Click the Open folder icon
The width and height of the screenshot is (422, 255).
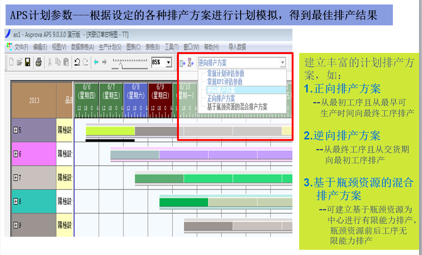coord(19,63)
